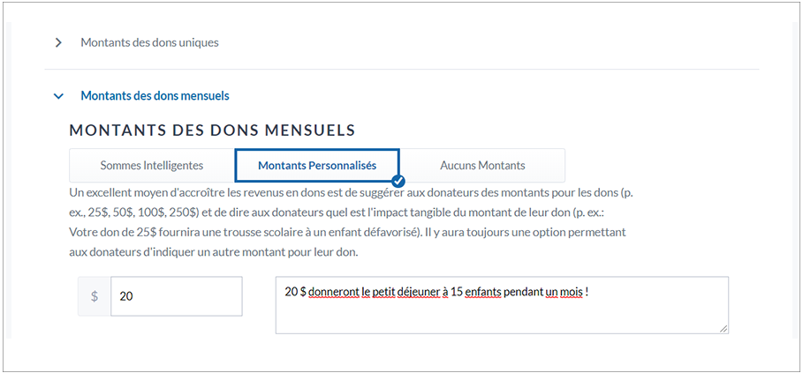Screen dimensions: 803x373
Task: Click the blue checkmark badge on selected tab
Action: [398, 181]
